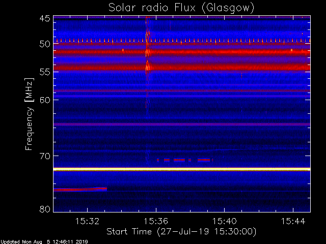Click the 15:40 time tick label
The width and height of the screenshot is (326, 244).
pos(224,221)
